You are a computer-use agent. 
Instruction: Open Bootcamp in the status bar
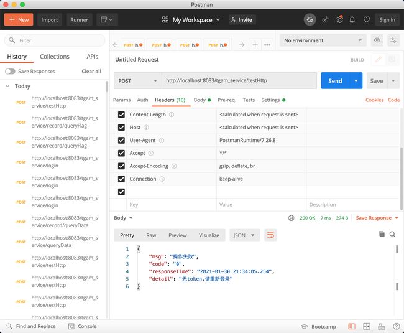[x=318, y=327]
